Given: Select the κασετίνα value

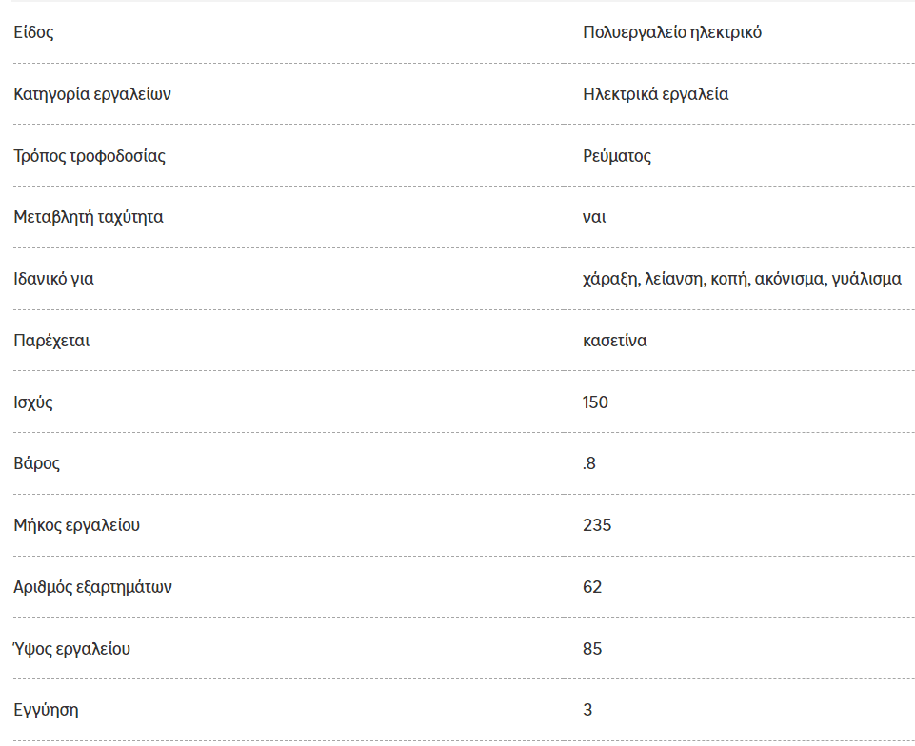Looking at the screenshot, I should (x=614, y=341).
